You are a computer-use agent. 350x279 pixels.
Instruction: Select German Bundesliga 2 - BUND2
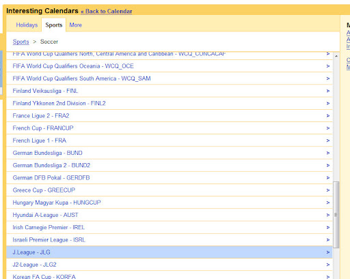[x=170, y=165]
